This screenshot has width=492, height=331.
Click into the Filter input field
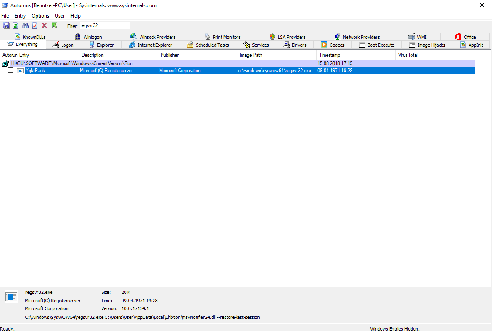[x=105, y=25]
